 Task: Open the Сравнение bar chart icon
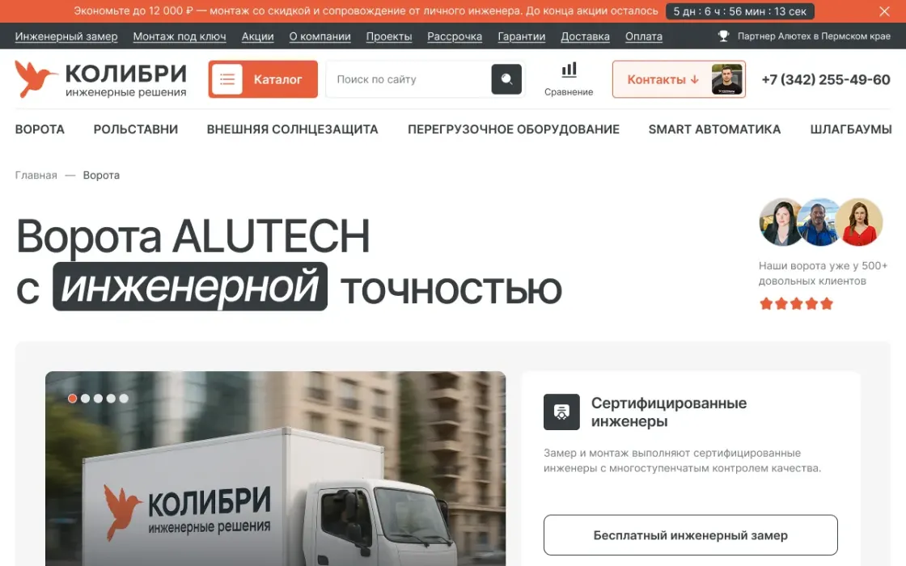coord(569,70)
